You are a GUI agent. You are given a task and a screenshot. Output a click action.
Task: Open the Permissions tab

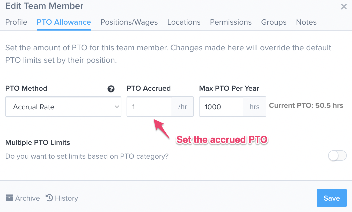point(231,22)
